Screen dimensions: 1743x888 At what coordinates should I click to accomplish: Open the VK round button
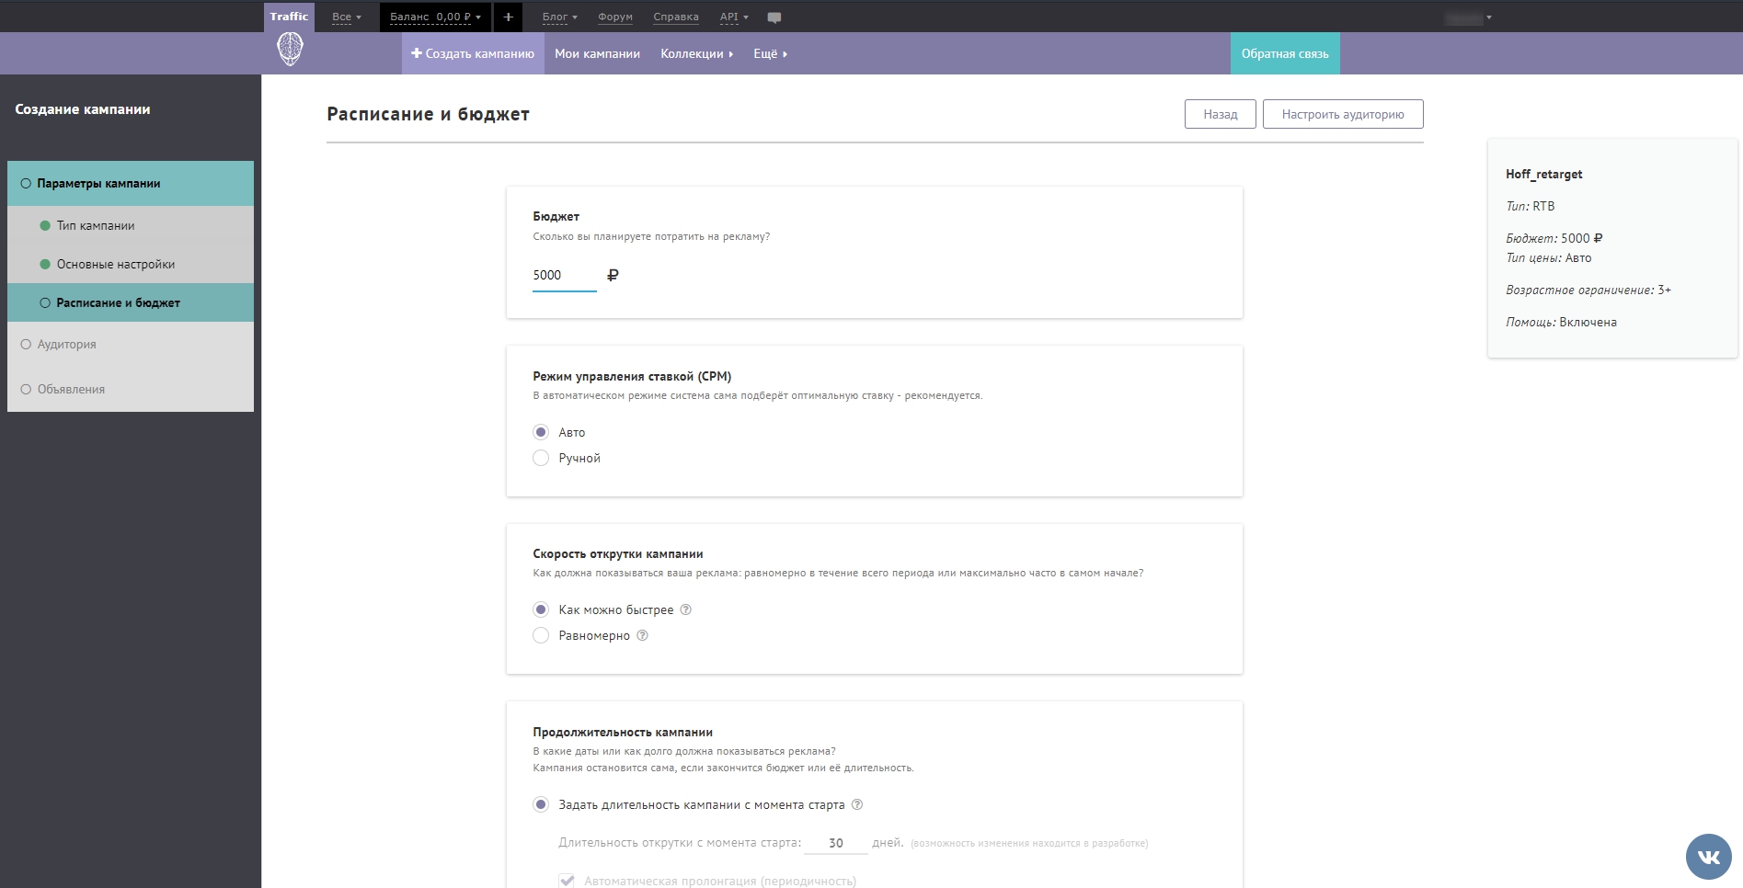1708,857
